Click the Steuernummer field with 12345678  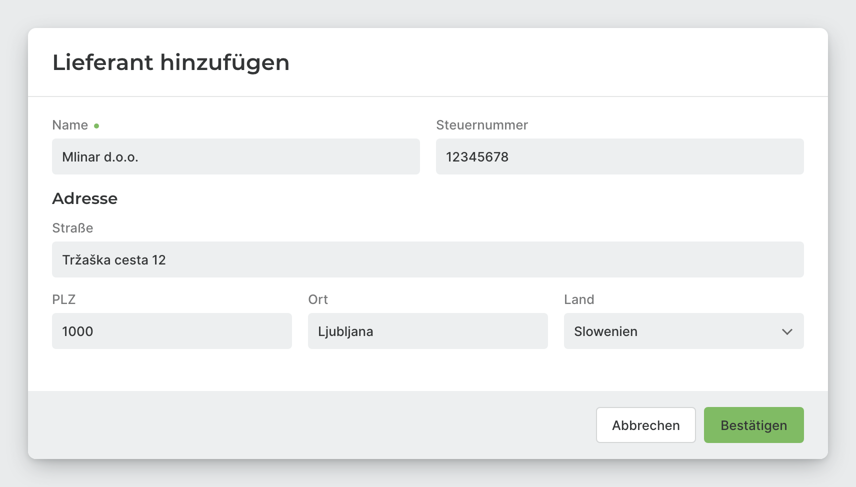tap(620, 156)
